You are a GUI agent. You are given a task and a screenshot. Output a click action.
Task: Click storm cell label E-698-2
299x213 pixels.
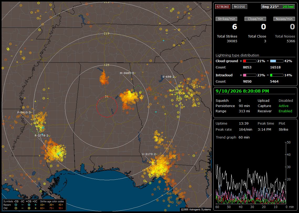pyautogui.click(x=169, y=77)
